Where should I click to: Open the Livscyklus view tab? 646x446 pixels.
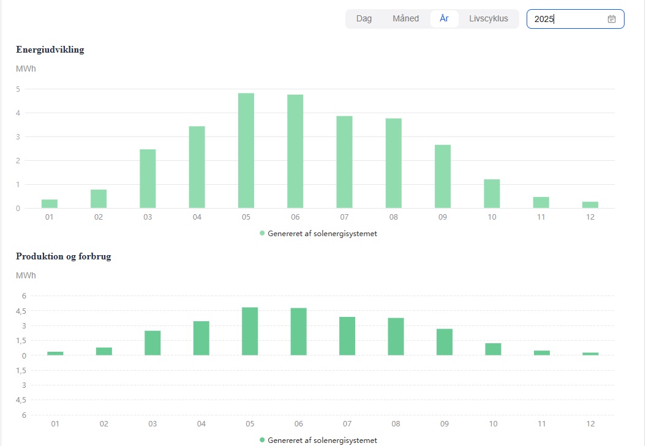[488, 18]
